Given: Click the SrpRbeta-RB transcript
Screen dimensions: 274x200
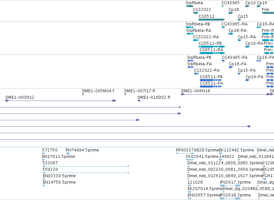Looking at the screenshot, I should click(x=189, y=27).
